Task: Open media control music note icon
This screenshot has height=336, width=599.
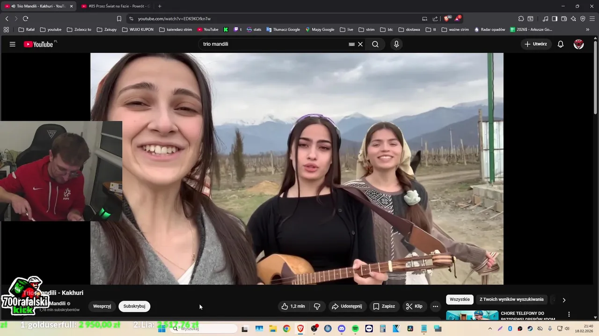Action: pyautogui.click(x=545, y=19)
